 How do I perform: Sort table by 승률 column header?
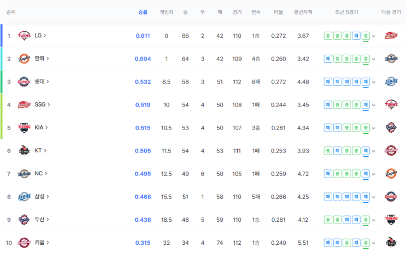(143, 12)
